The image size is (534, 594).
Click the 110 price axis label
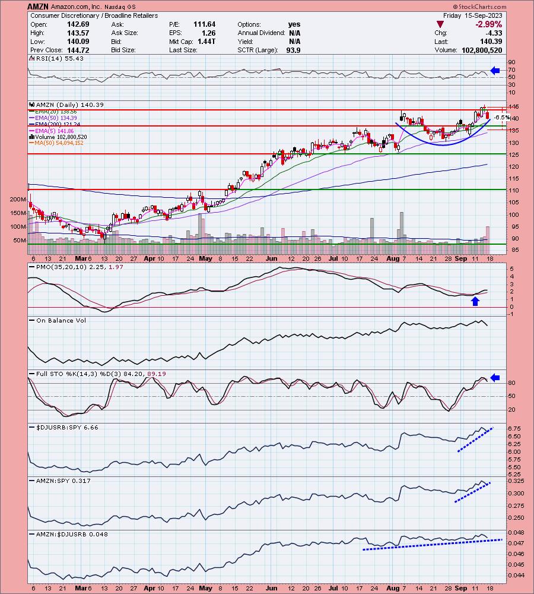tap(514, 191)
